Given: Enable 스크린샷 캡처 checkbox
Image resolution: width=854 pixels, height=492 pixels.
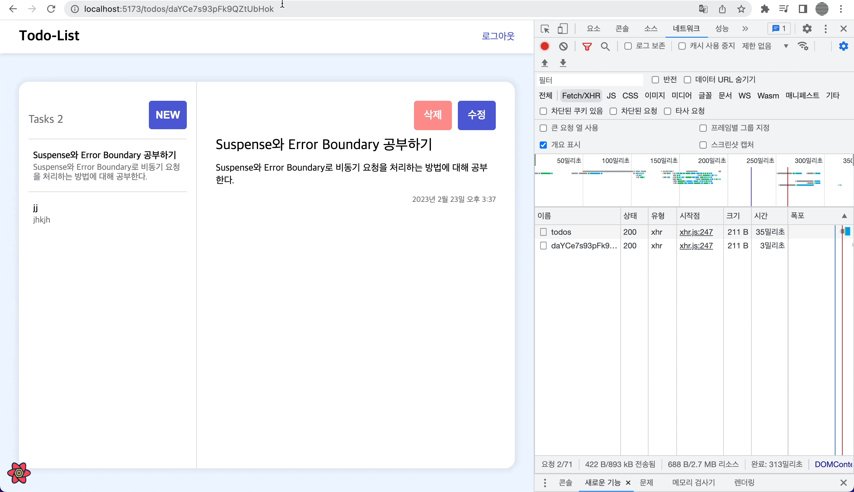Looking at the screenshot, I should pos(703,145).
